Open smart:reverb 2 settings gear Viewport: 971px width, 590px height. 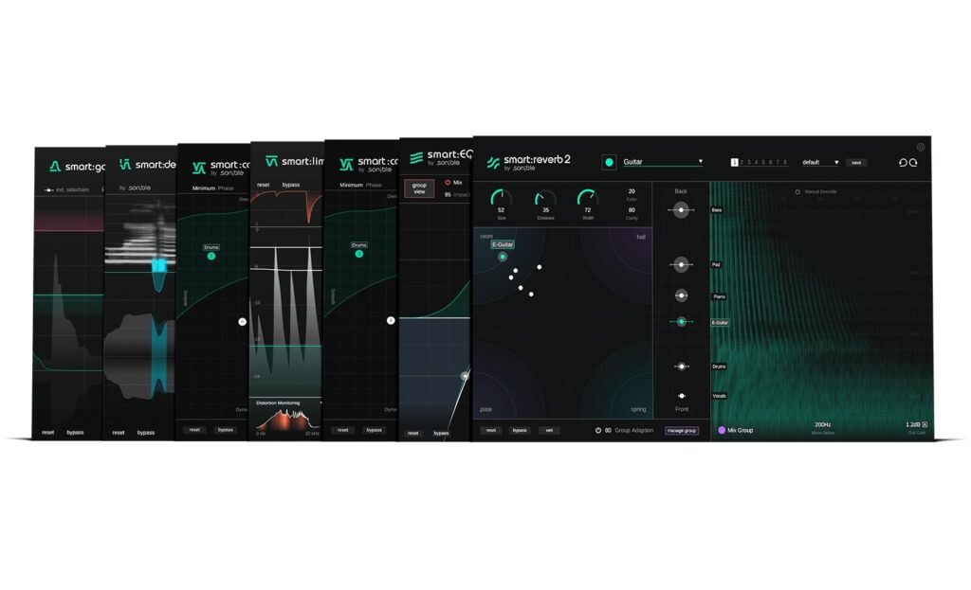920,147
